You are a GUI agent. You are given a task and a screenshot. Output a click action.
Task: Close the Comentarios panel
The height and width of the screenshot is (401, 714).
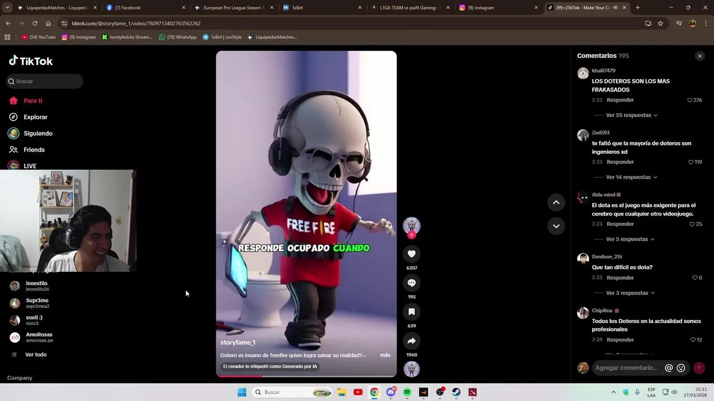pos(699,56)
